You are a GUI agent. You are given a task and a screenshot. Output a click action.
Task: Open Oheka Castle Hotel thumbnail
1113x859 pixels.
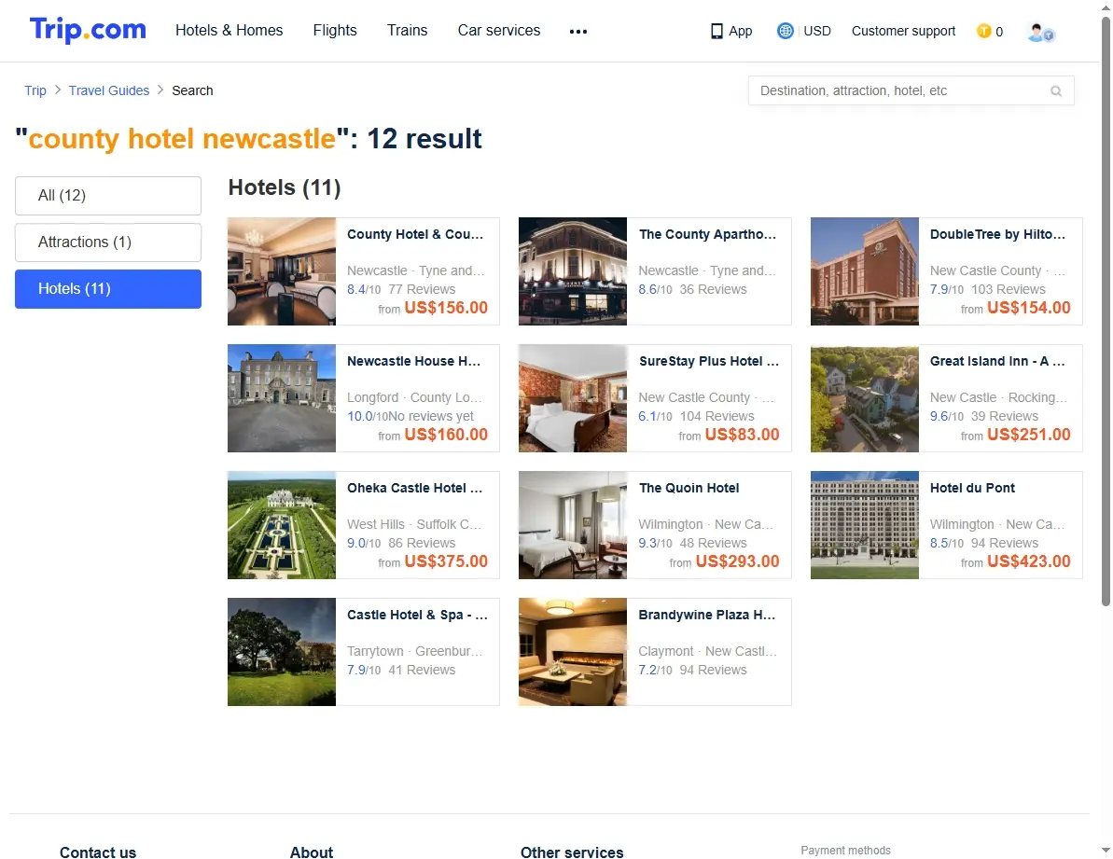click(281, 525)
